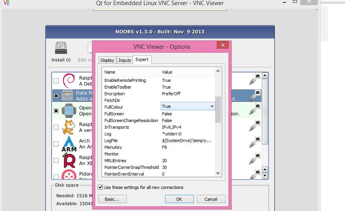Select the MRUEntries parameter
The height and width of the screenshot is (211, 345).
[115, 161]
